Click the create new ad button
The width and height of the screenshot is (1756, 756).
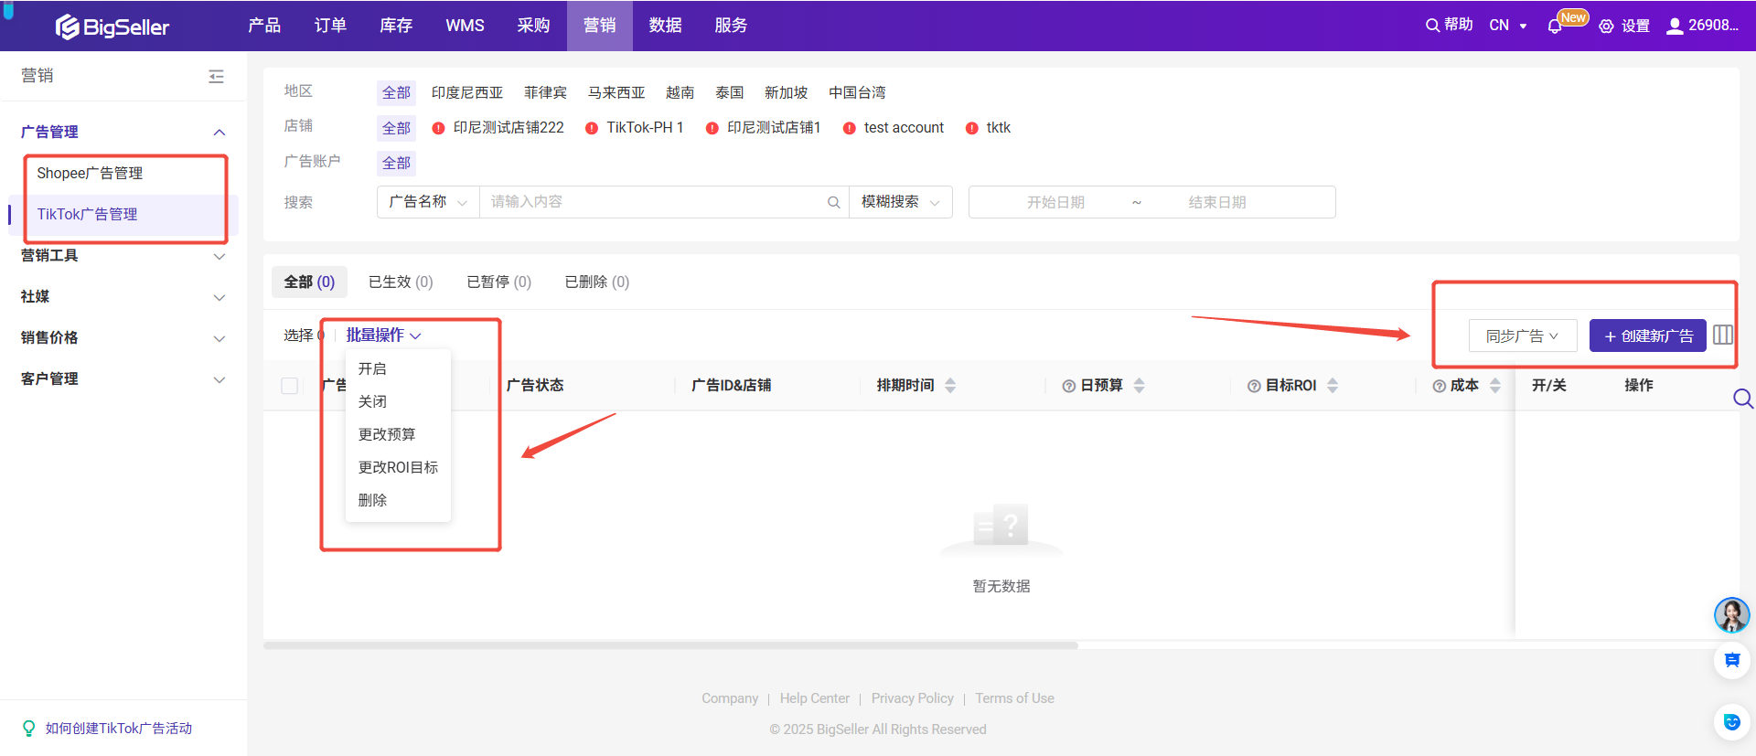tap(1647, 335)
